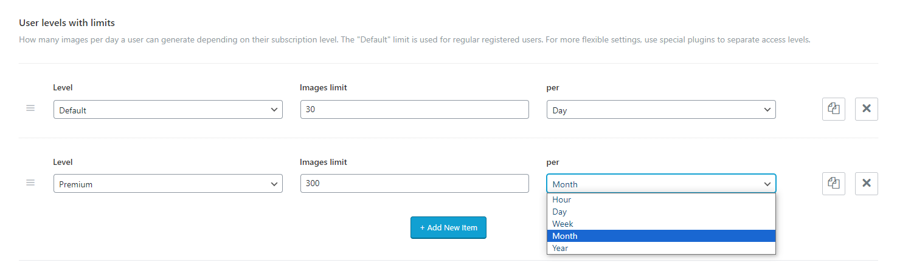Delete the Premium level row
The width and height of the screenshot is (897, 271).
point(866,184)
